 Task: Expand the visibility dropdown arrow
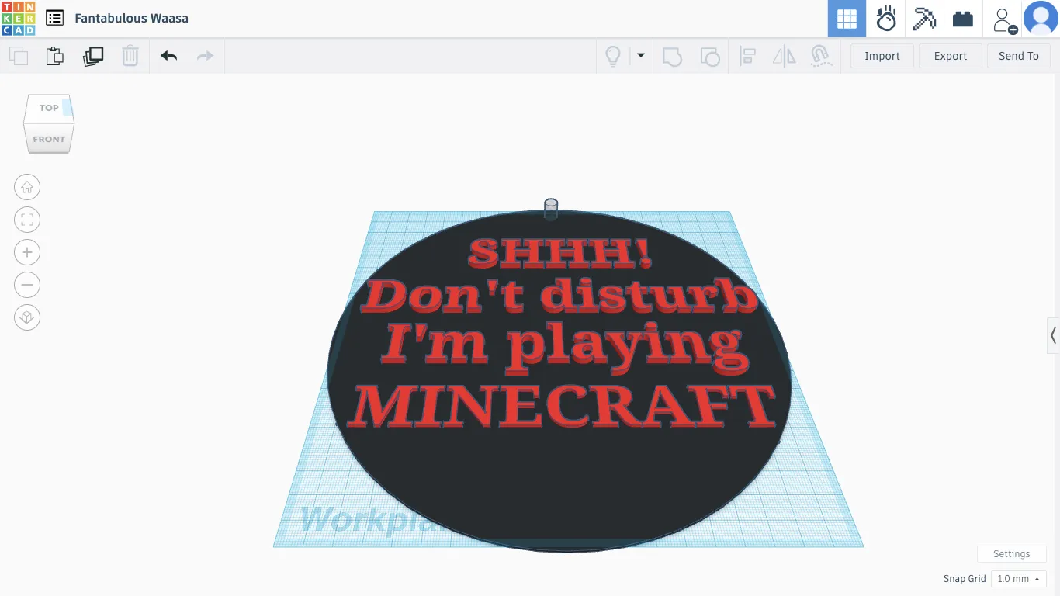click(x=641, y=56)
